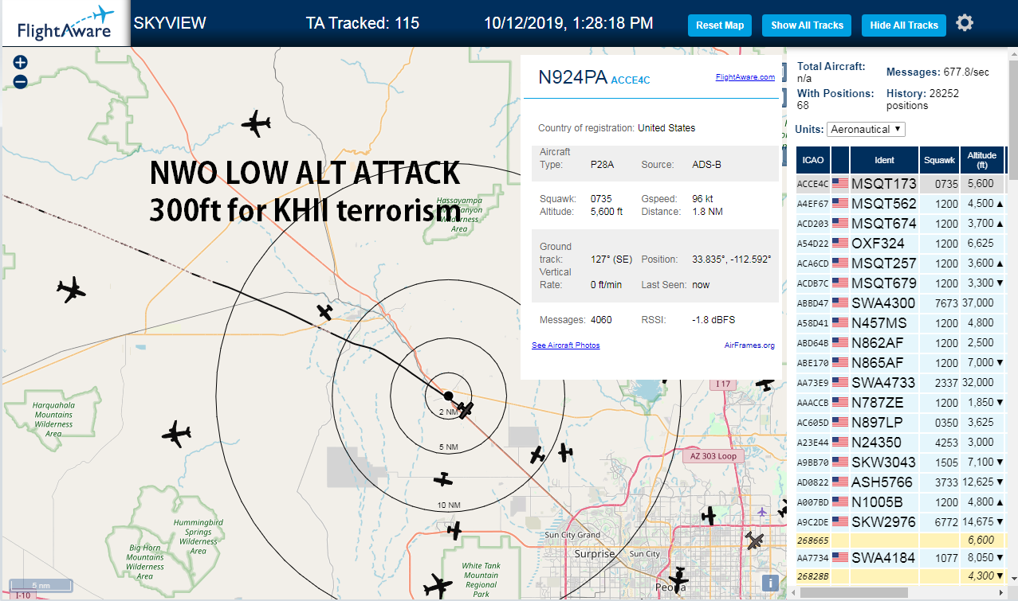Sort the table by the ICAO column
The width and height of the screenshot is (1018, 601).
813,160
